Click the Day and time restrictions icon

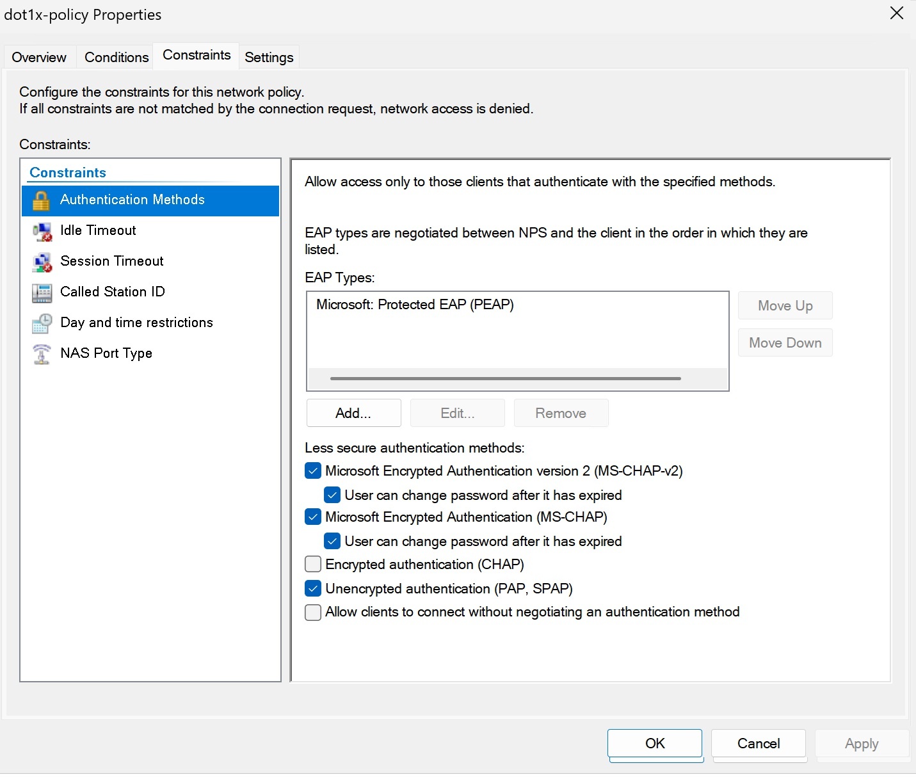pyautogui.click(x=42, y=323)
